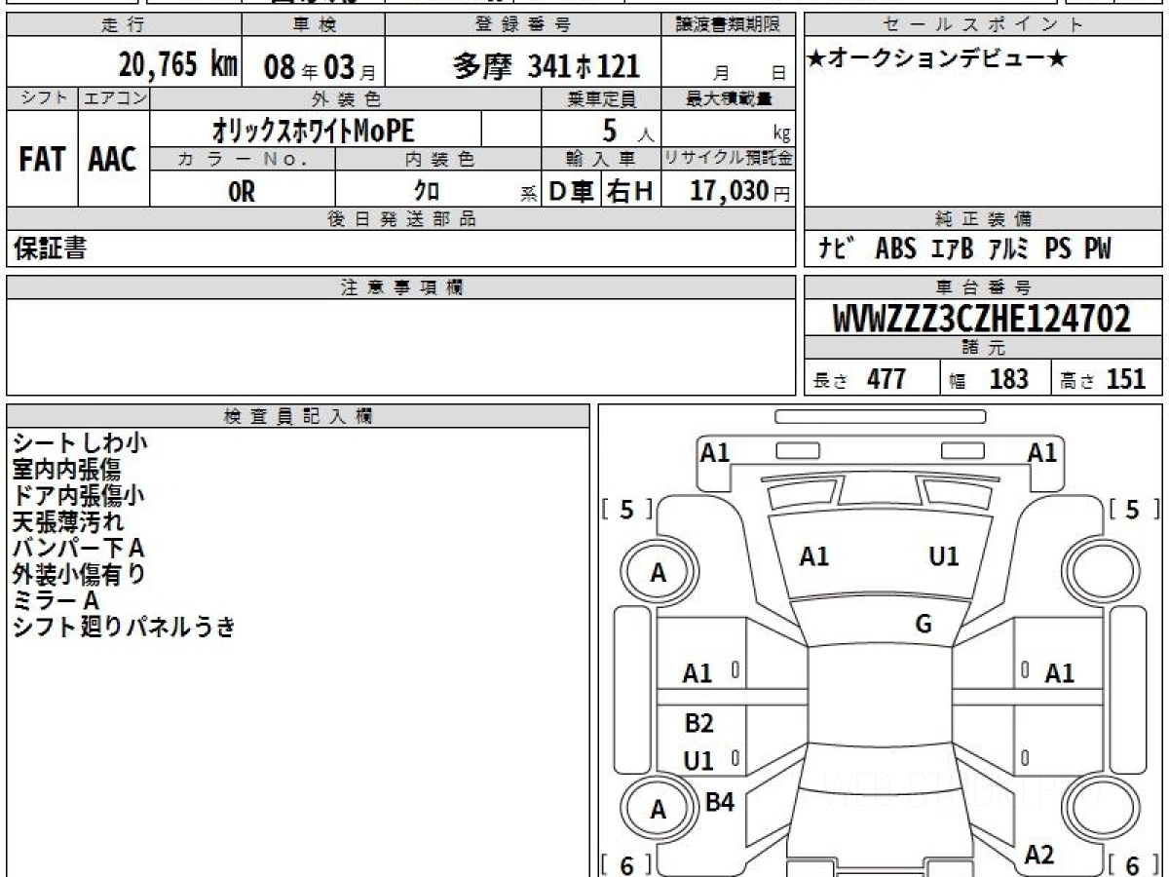Click the 諸元 header
Image resolution: width=1169 pixels, height=877 pixels.
(x=983, y=348)
